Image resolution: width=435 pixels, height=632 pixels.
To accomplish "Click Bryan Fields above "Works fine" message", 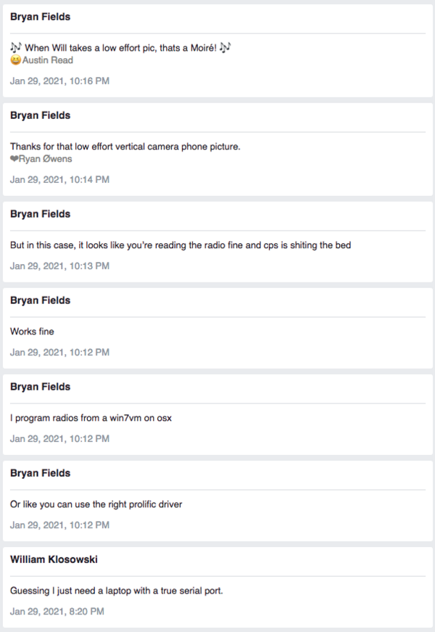I will click(x=40, y=300).
